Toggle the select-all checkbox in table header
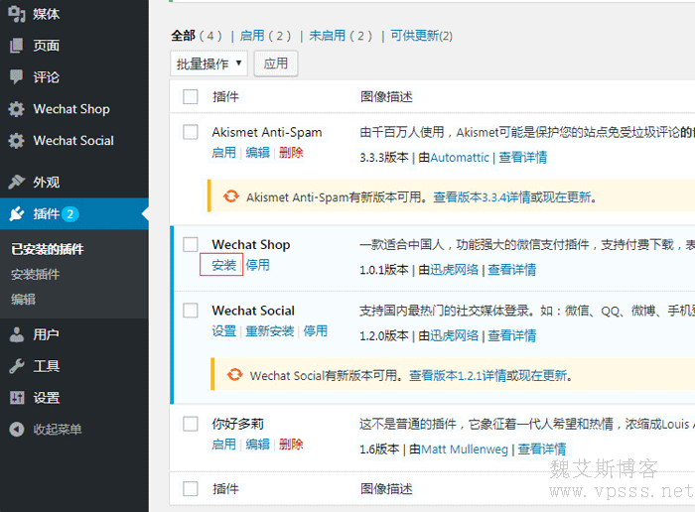Viewport: 695px width, 512px height. click(x=191, y=97)
